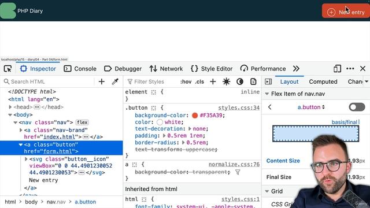370x208 pixels.
Task: Open the a.button flex item selector
Action: click(x=311, y=107)
